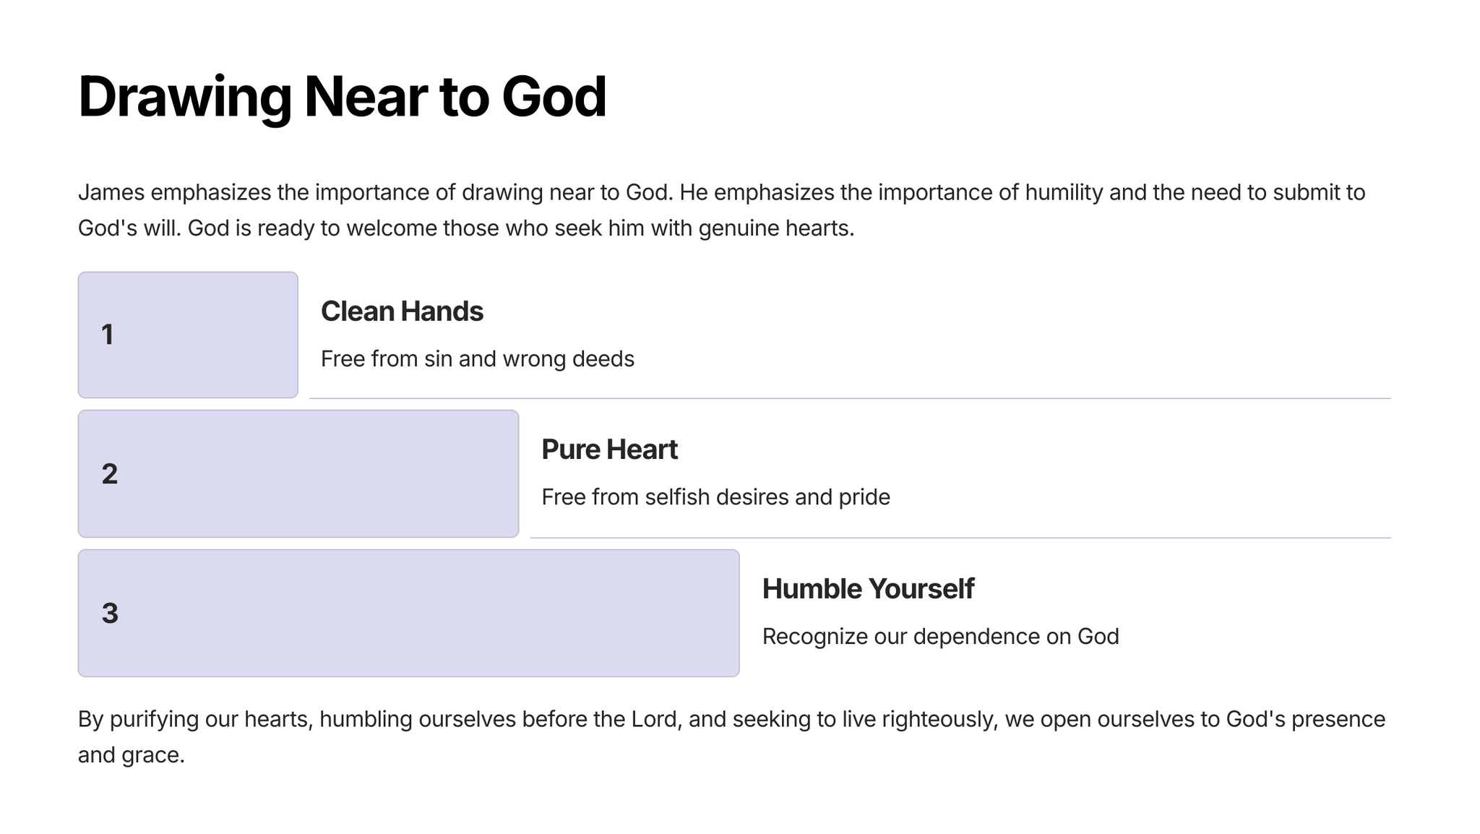Click the "Clean Hands" heading
Screen dimensions: 1480x834
pos(402,311)
